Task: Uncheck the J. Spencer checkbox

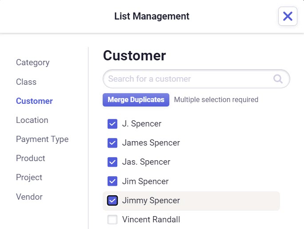Action: point(112,124)
